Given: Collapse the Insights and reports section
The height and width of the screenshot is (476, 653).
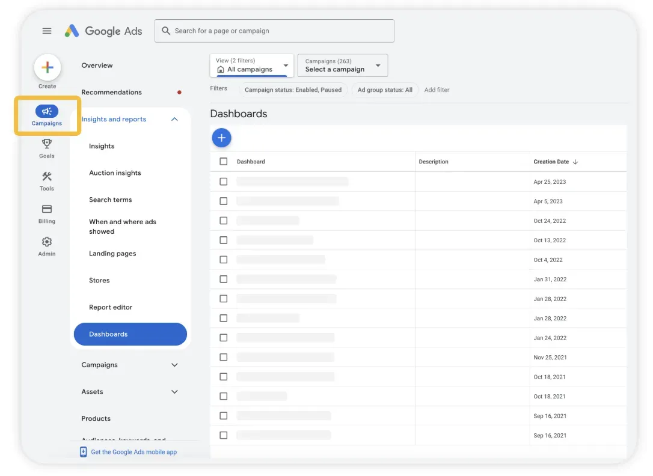Looking at the screenshot, I should point(174,119).
